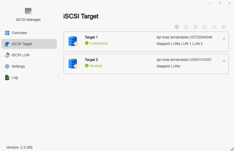234x151 pixels.
Task: Select the Overview grid icon in the sidebar
Action: [7, 33]
